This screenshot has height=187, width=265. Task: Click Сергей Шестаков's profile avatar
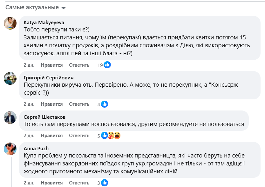10,117
